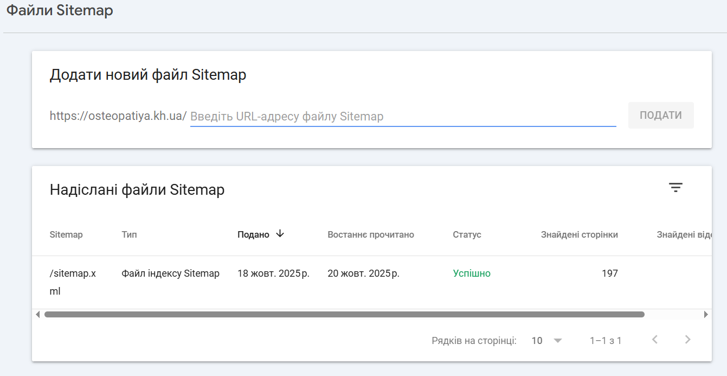Click the Статус column header

coord(467,235)
